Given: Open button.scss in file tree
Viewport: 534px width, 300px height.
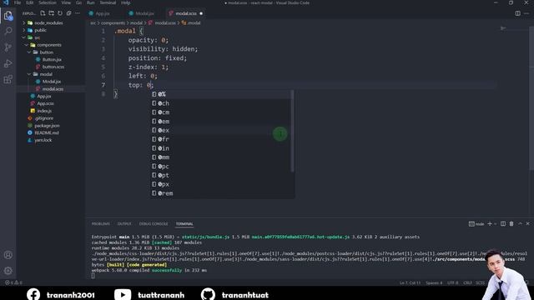Looking at the screenshot, I should [x=53, y=67].
